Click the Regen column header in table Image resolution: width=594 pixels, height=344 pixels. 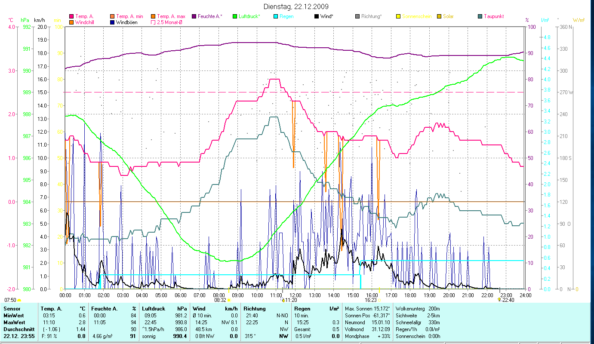point(302,308)
